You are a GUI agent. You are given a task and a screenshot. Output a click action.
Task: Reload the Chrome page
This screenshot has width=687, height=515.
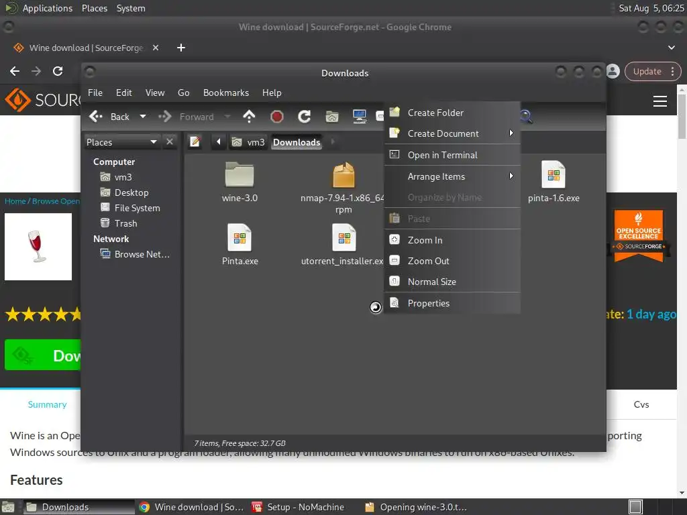pyautogui.click(x=58, y=71)
